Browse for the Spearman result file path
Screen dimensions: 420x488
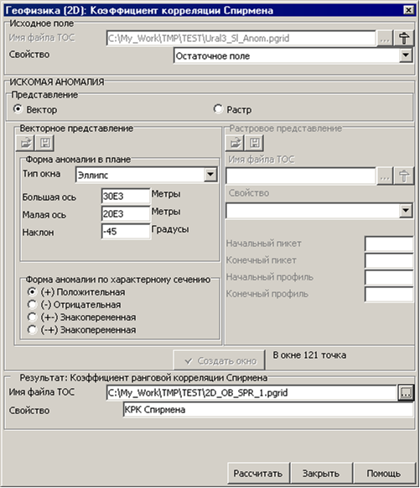[406, 392]
